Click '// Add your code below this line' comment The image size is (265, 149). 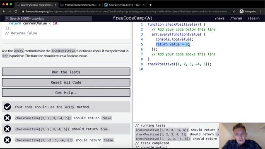tap(183, 29)
